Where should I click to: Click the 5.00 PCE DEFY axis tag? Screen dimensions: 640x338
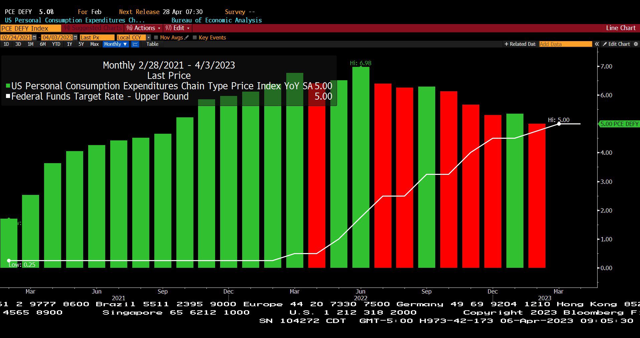coord(619,124)
